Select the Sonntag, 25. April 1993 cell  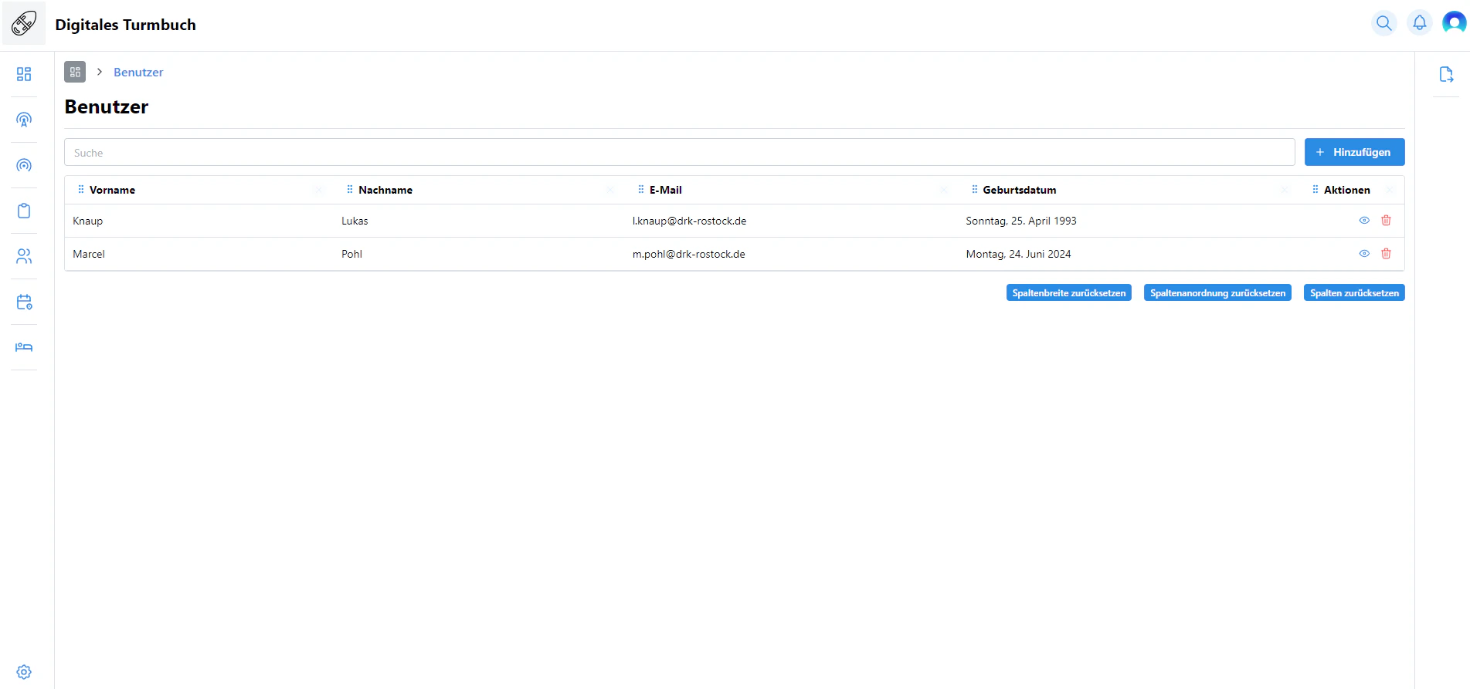click(1021, 221)
